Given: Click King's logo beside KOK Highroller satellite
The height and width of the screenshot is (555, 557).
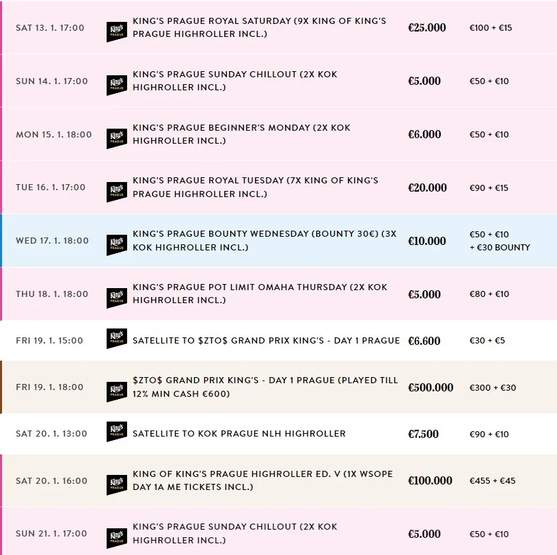Looking at the screenshot, I should (117, 432).
